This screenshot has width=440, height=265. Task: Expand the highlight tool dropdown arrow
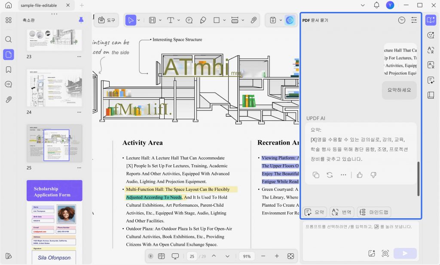pos(160,20)
